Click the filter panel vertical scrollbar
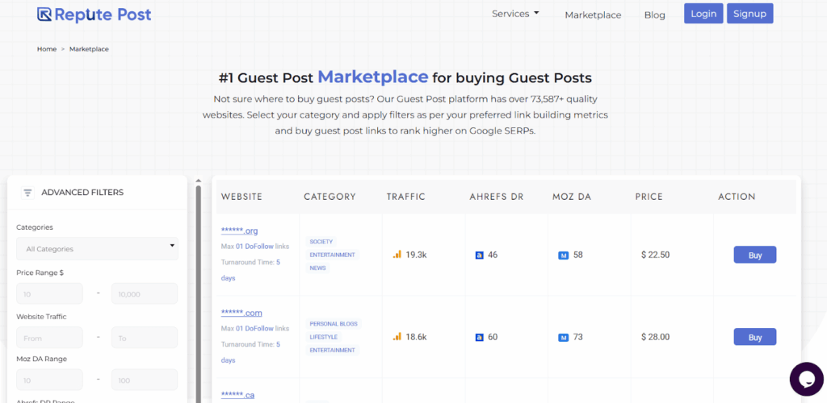Viewport: 827px width, 403px height. (x=199, y=290)
